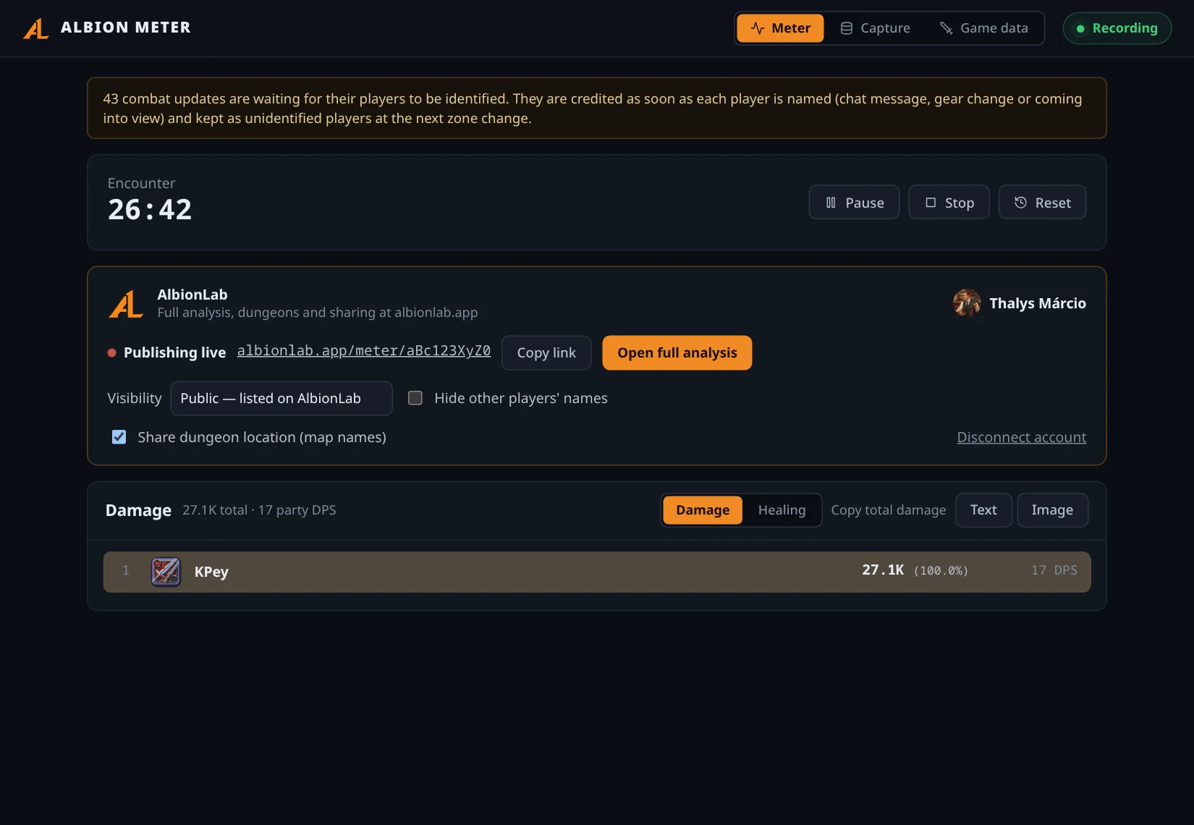This screenshot has width=1194, height=825.
Task: Copy total damage as Image
Action: click(1052, 510)
